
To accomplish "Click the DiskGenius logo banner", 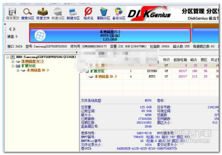I will 149,14.
